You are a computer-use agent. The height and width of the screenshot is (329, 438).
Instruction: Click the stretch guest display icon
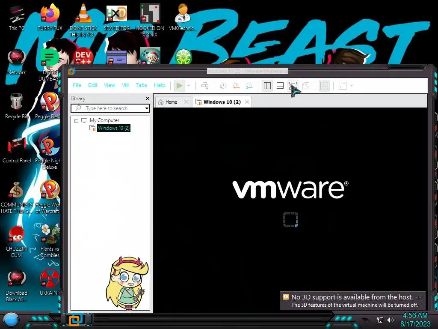tap(343, 86)
